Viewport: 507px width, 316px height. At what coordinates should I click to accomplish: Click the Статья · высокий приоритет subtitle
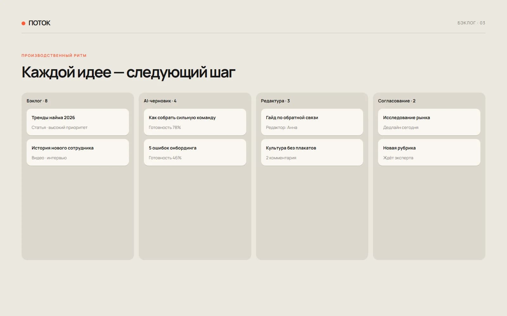coord(60,127)
